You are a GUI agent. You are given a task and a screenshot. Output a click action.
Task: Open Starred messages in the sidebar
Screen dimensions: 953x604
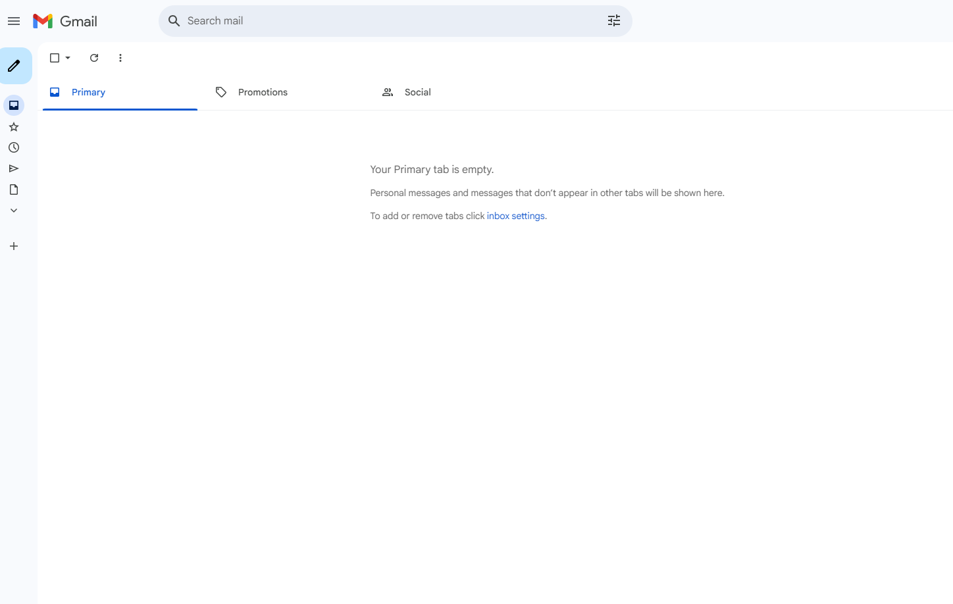14,127
